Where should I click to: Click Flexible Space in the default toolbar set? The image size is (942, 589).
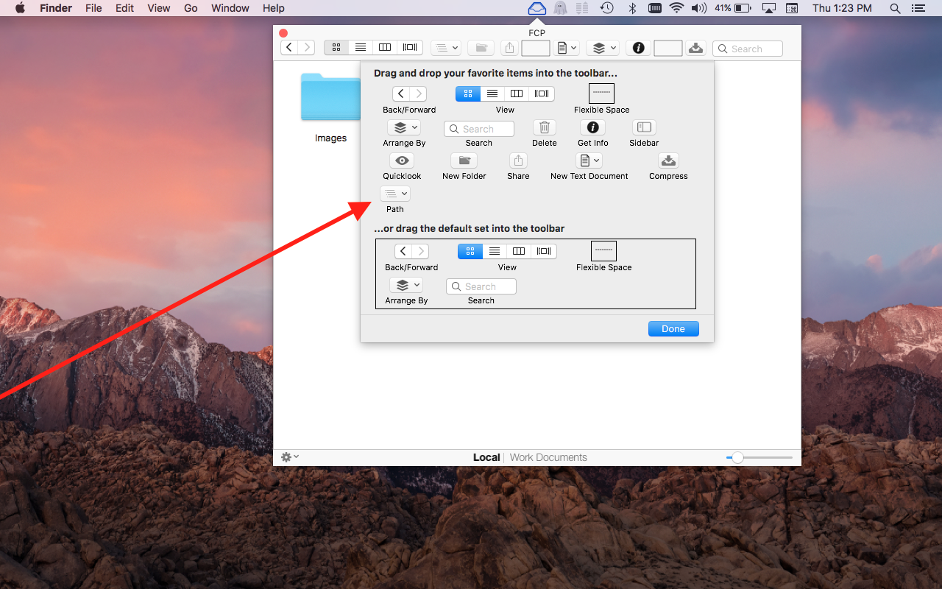pos(604,251)
